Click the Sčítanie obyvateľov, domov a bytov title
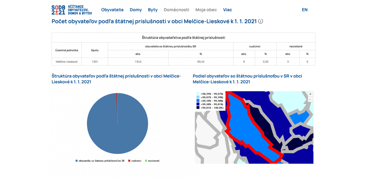This screenshot has height=178, width=367. [80, 10]
